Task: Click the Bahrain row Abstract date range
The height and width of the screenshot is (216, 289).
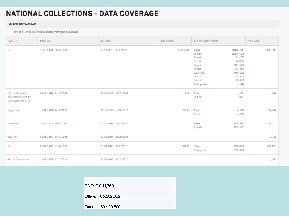Action: (x=114, y=137)
